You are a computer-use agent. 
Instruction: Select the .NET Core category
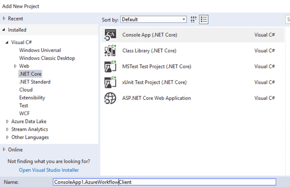30,74
